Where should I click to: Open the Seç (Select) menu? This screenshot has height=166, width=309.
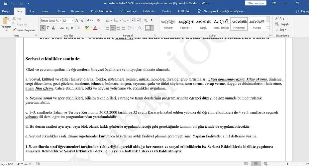coord(281,30)
